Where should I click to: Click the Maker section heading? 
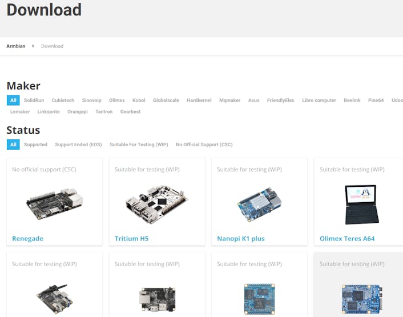[x=23, y=86]
